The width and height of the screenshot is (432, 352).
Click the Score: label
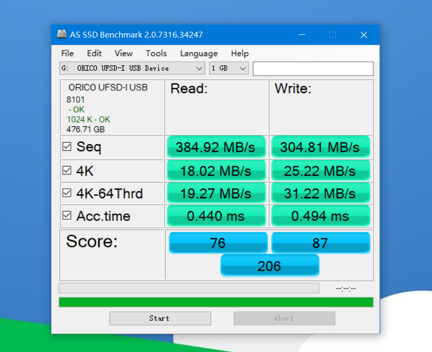(92, 242)
